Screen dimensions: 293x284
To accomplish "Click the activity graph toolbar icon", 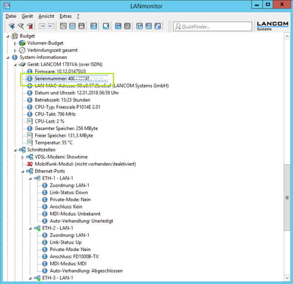I will coord(127,26).
